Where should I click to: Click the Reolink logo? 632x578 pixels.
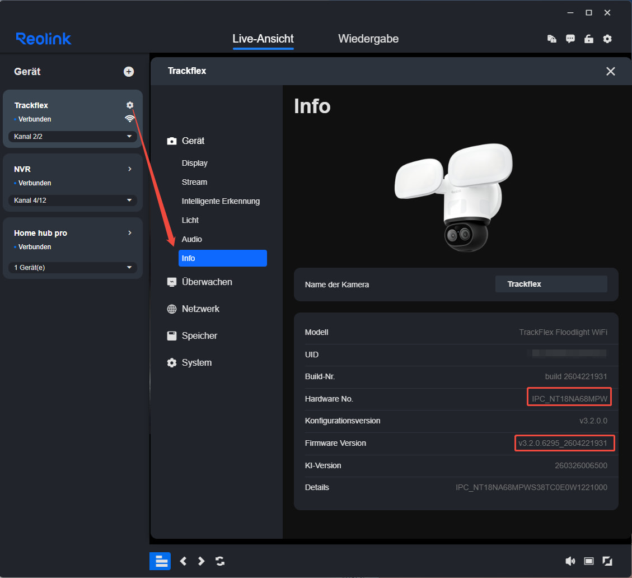(x=44, y=39)
